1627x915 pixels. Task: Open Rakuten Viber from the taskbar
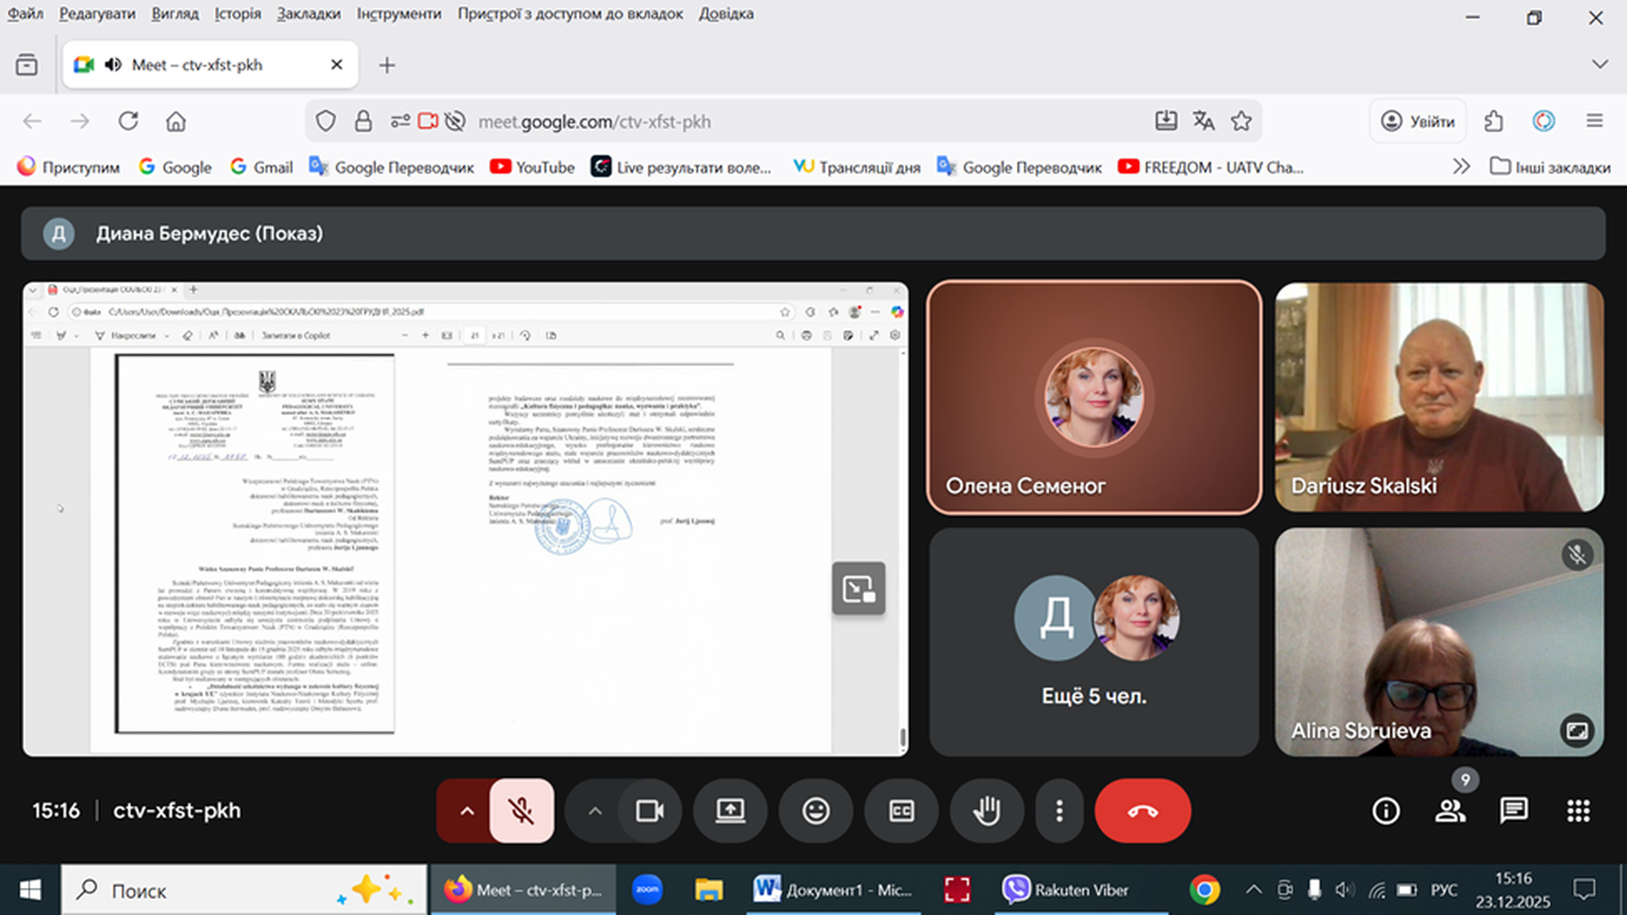[1066, 890]
